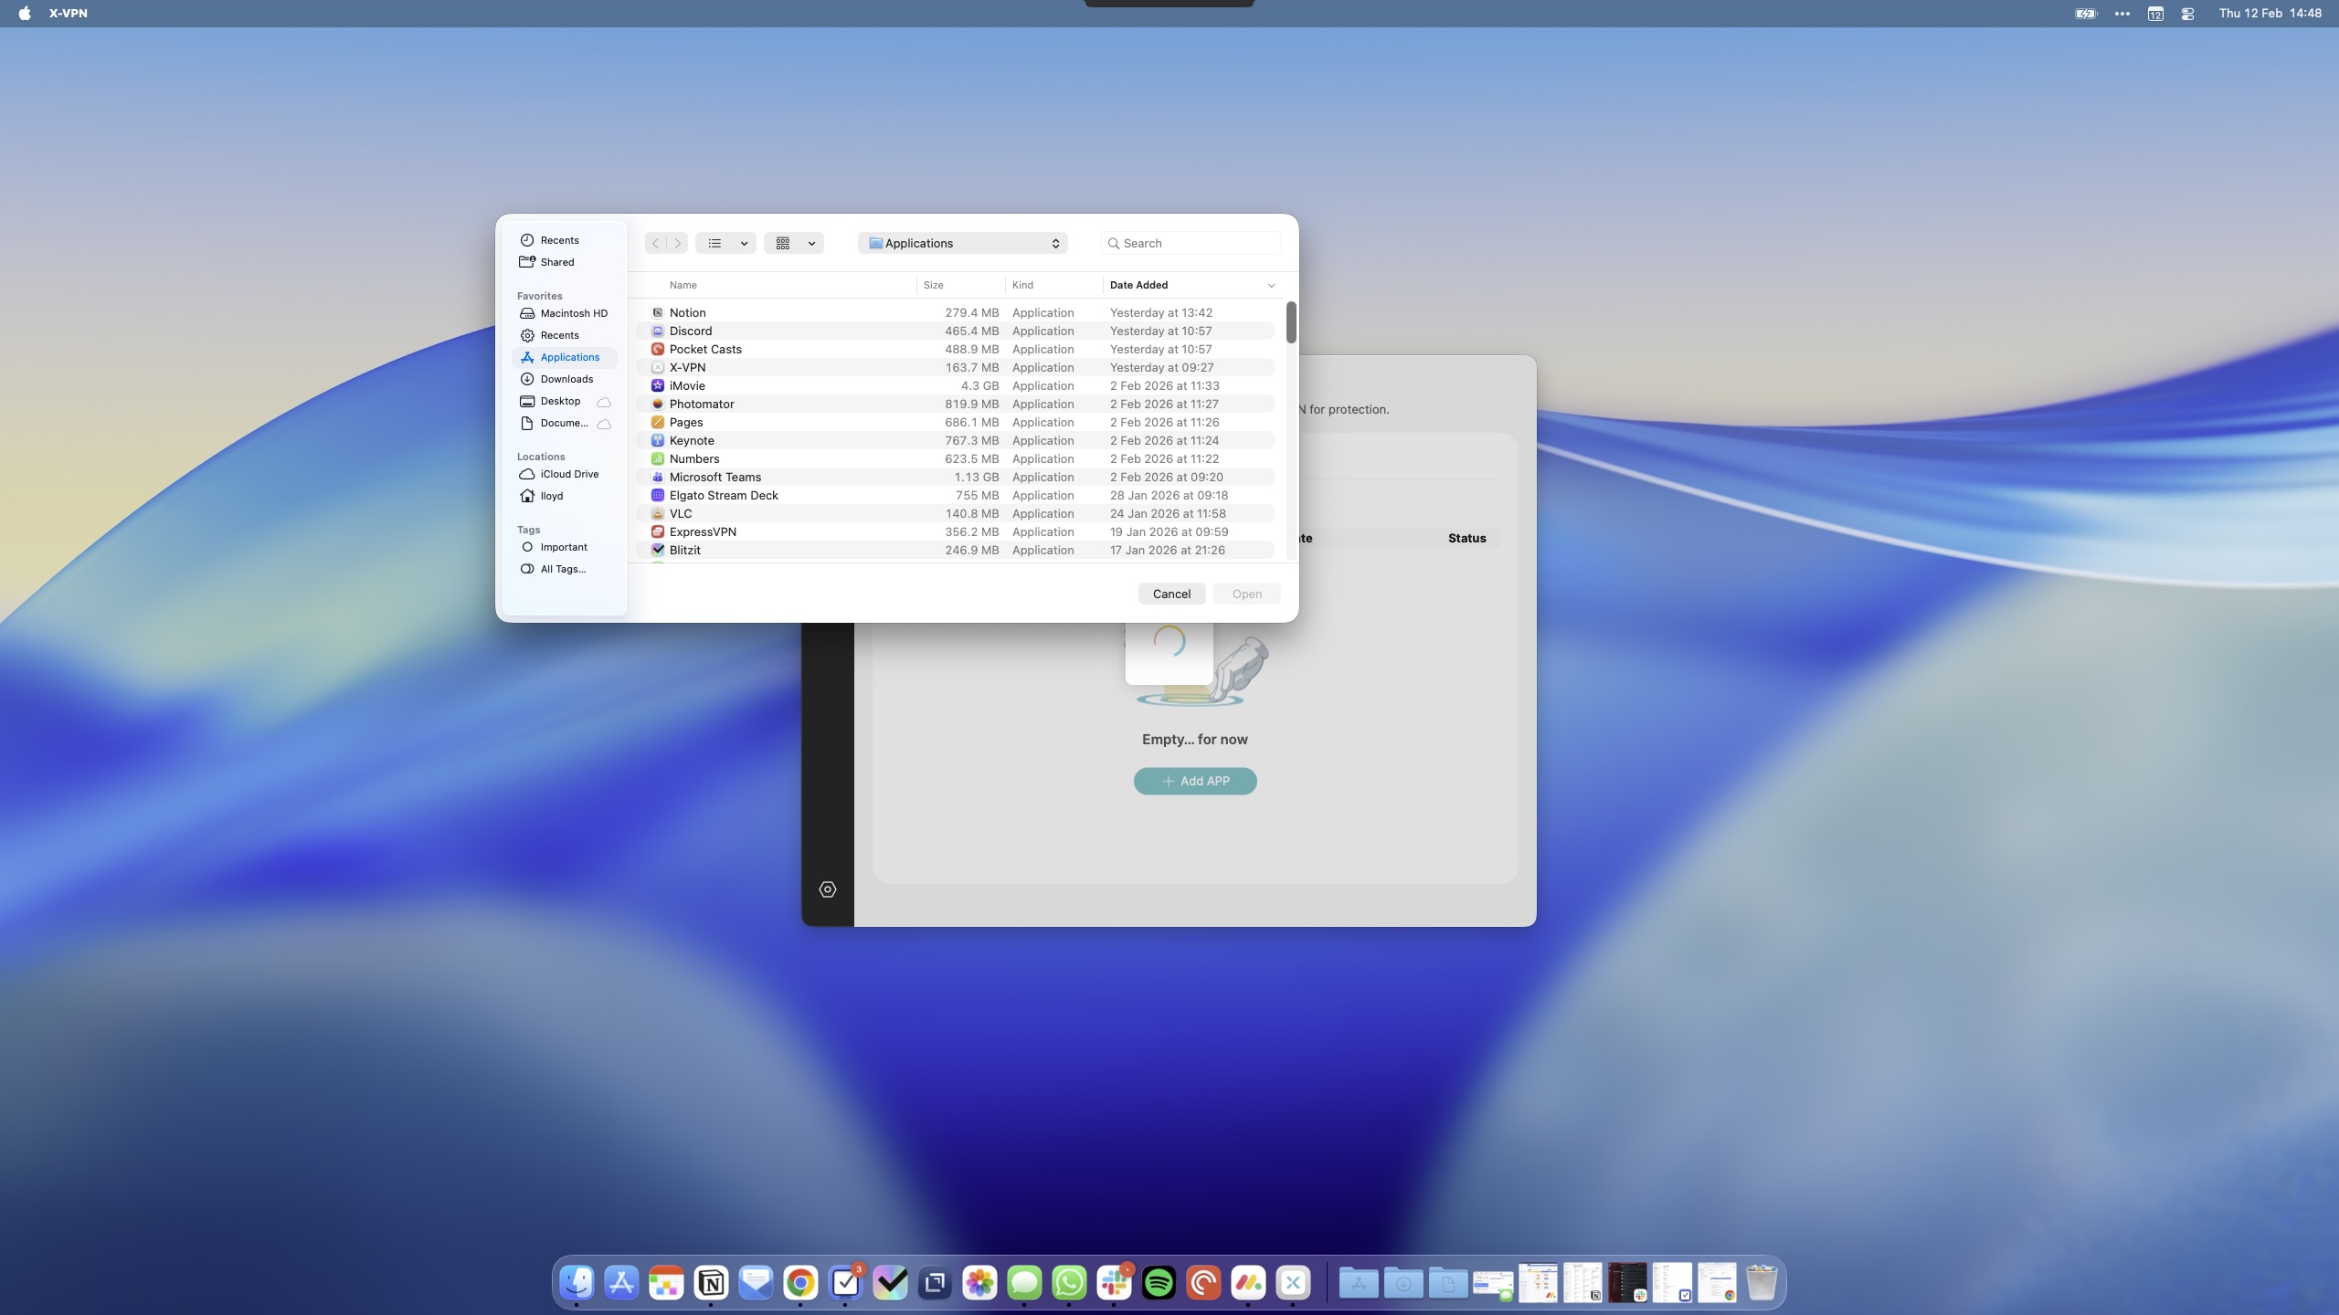
Task: Sort files by the Name column
Action: click(x=683, y=285)
